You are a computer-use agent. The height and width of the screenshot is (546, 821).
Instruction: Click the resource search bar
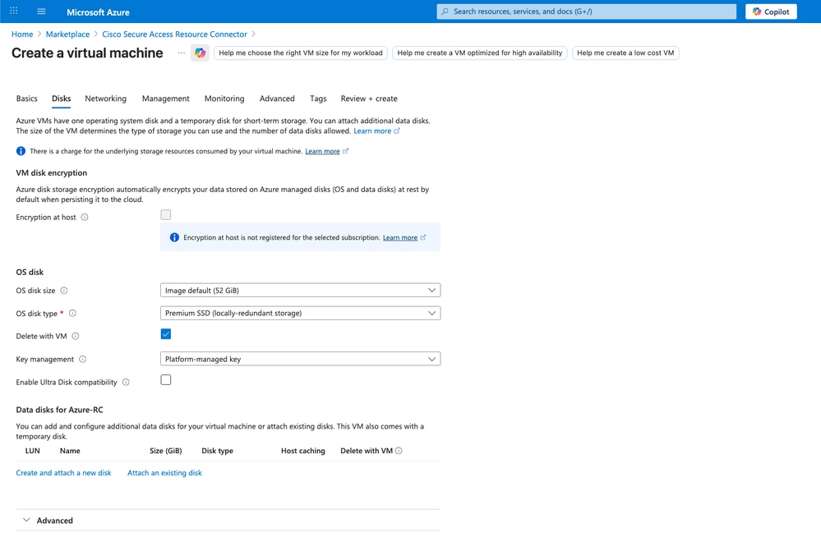pyautogui.click(x=585, y=11)
